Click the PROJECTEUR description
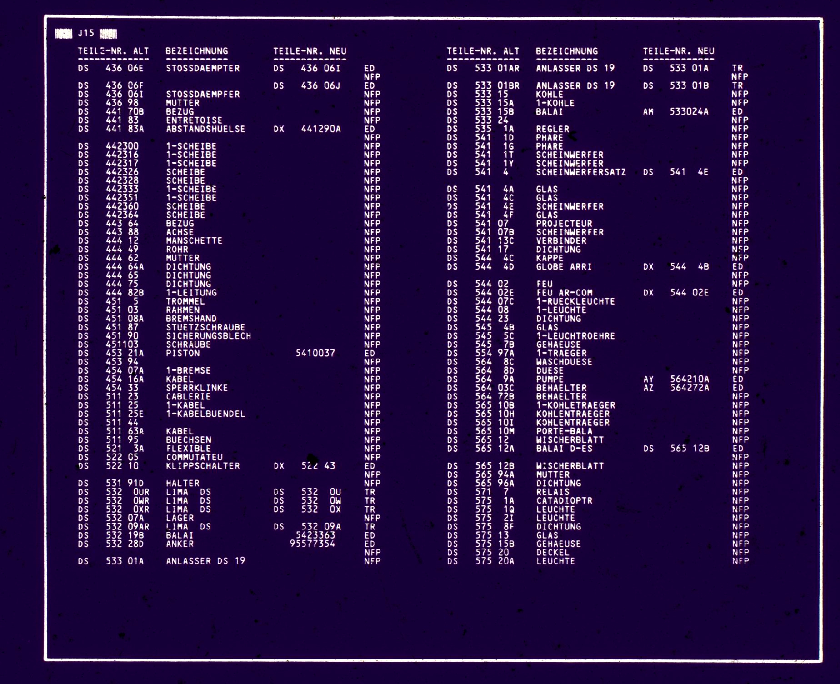This screenshot has height=684, width=840. point(564,224)
